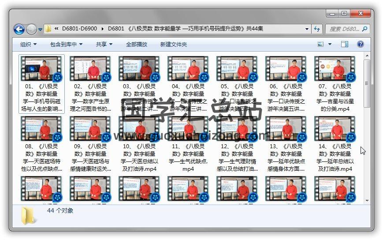
Task: Open the view options dropdown arrow
Action: pyautogui.click(x=330, y=44)
